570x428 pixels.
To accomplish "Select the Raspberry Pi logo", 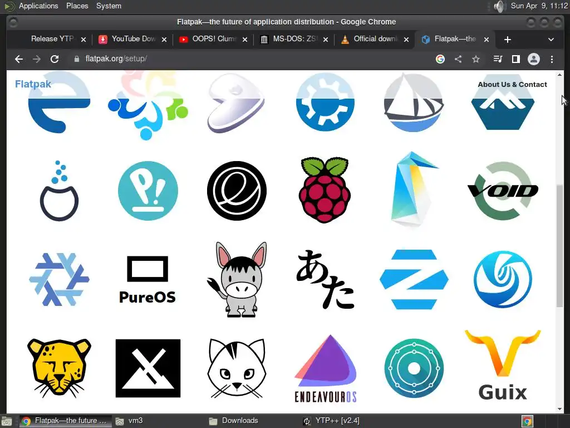I will click(325, 190).
